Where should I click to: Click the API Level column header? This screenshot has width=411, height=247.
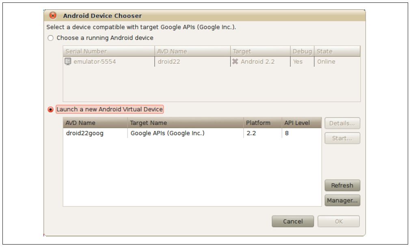302,123
